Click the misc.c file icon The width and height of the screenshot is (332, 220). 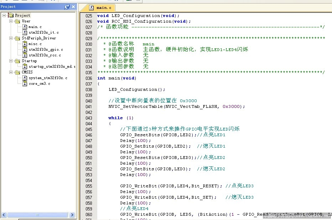pyautogui.click(x=25, y=44)
